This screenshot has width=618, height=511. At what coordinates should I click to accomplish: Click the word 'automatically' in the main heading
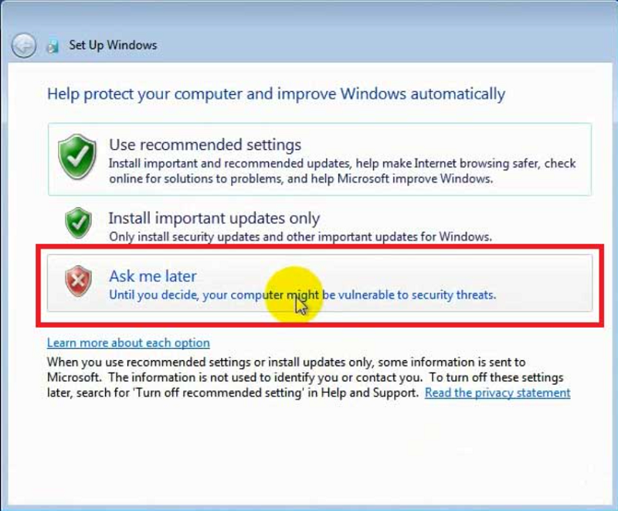coord(457,94)
